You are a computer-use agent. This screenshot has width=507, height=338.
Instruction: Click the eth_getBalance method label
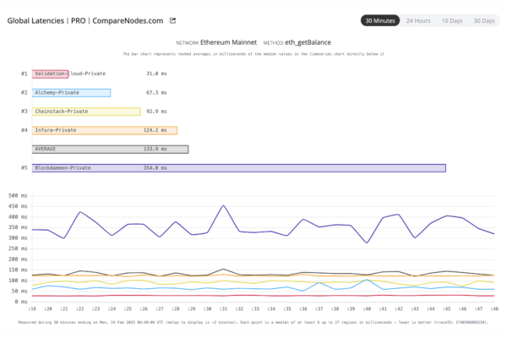(x=308, y=42)
